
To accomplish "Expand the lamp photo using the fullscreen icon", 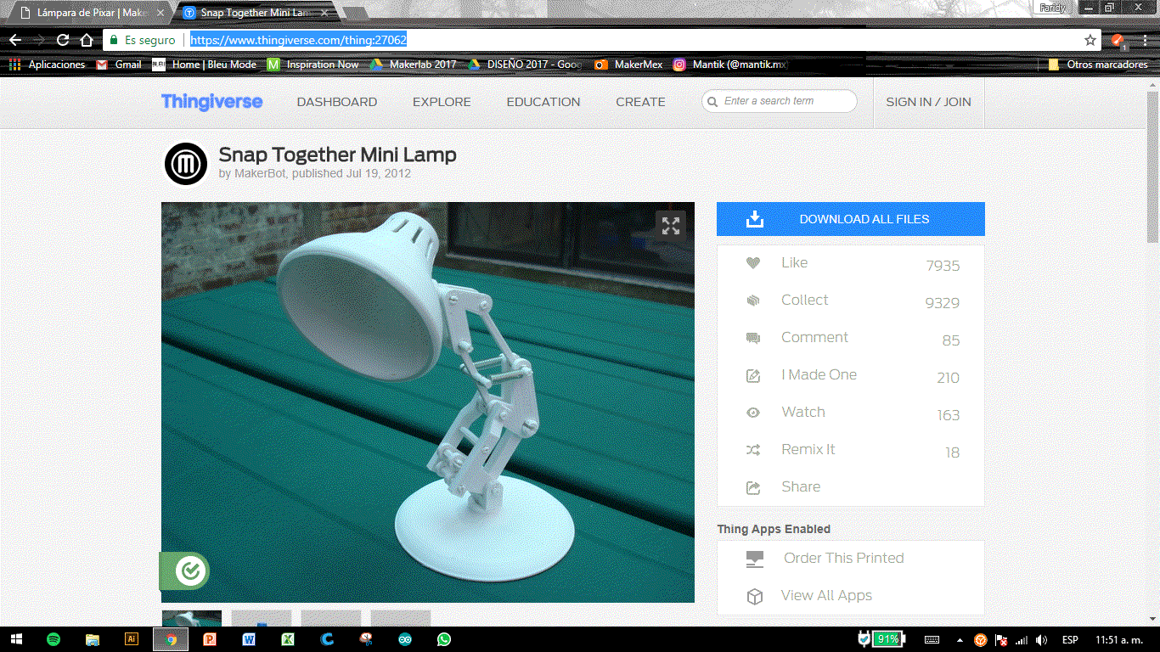I will click(x=670, y=224).
